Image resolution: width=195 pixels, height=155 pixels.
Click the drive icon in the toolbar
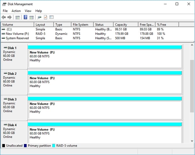coord(40,17)
